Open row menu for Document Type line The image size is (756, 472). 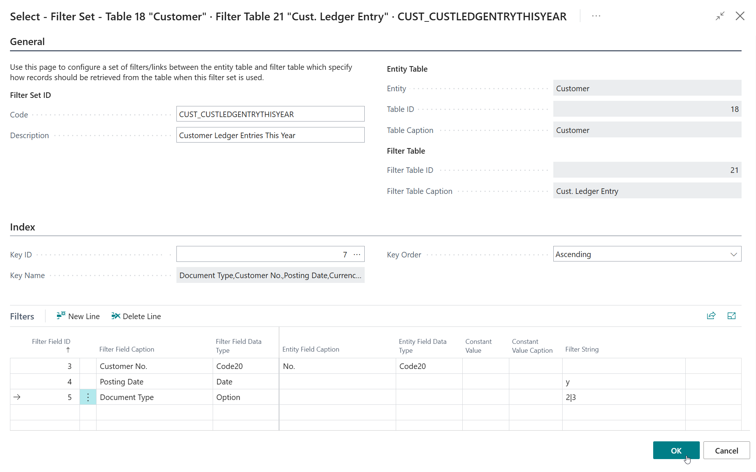[x=88, y=397]
